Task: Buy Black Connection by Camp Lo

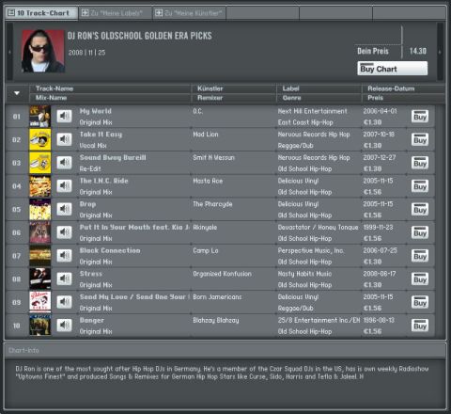Action: [420, 256]
